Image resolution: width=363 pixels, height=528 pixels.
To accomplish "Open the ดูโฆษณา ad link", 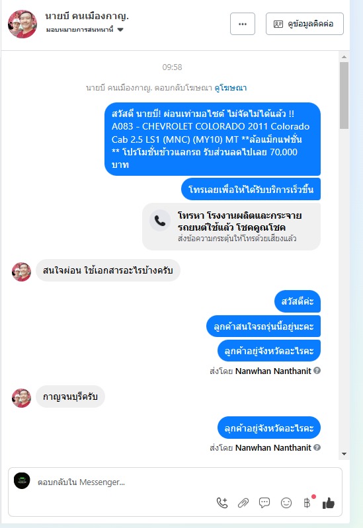I will [x=231, y=88].
